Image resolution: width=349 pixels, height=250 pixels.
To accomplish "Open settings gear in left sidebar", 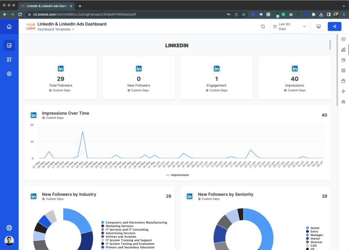I will point(9,74).
